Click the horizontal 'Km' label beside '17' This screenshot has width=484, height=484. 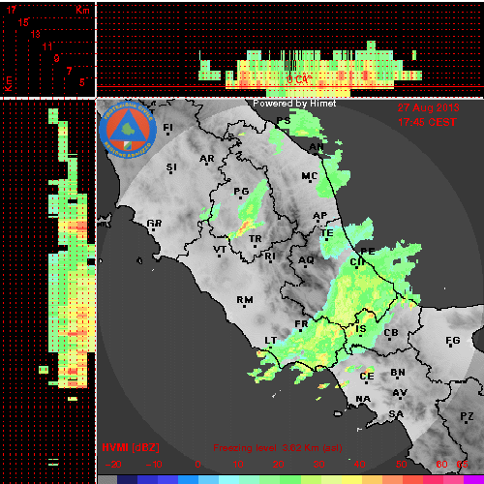[x=82, y=10]
